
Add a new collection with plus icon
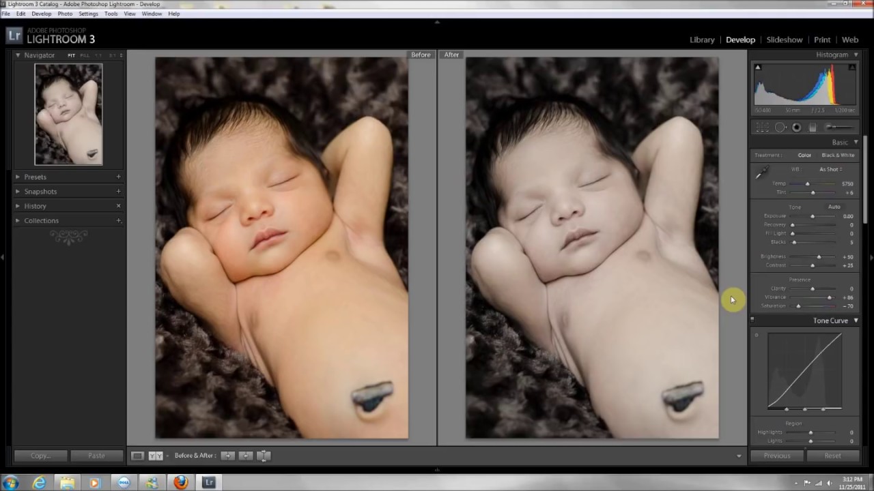[118, 220]
